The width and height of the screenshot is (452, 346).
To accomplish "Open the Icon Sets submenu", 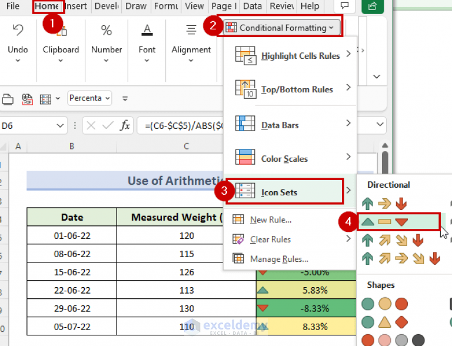I will point(291,192).
